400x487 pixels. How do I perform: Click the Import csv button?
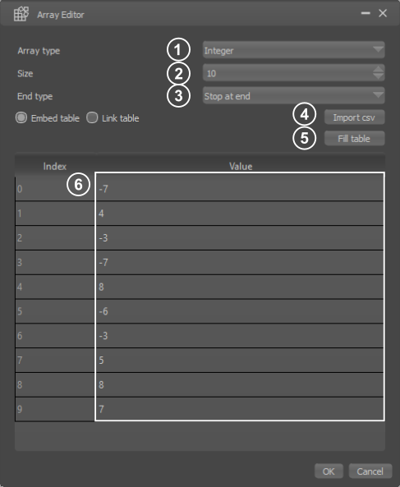(x=354, y=117)
